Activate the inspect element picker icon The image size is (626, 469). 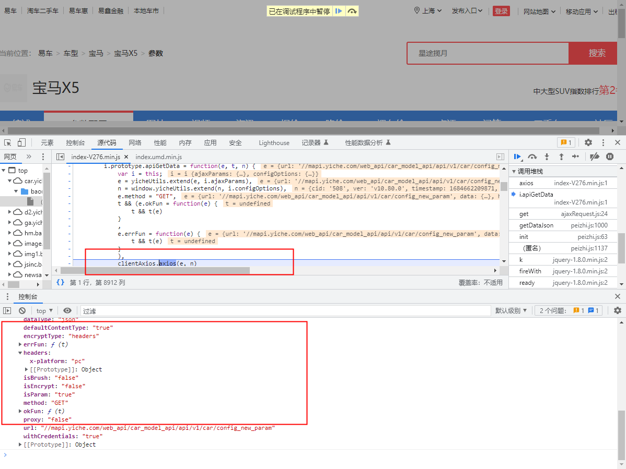coord(8,142)
